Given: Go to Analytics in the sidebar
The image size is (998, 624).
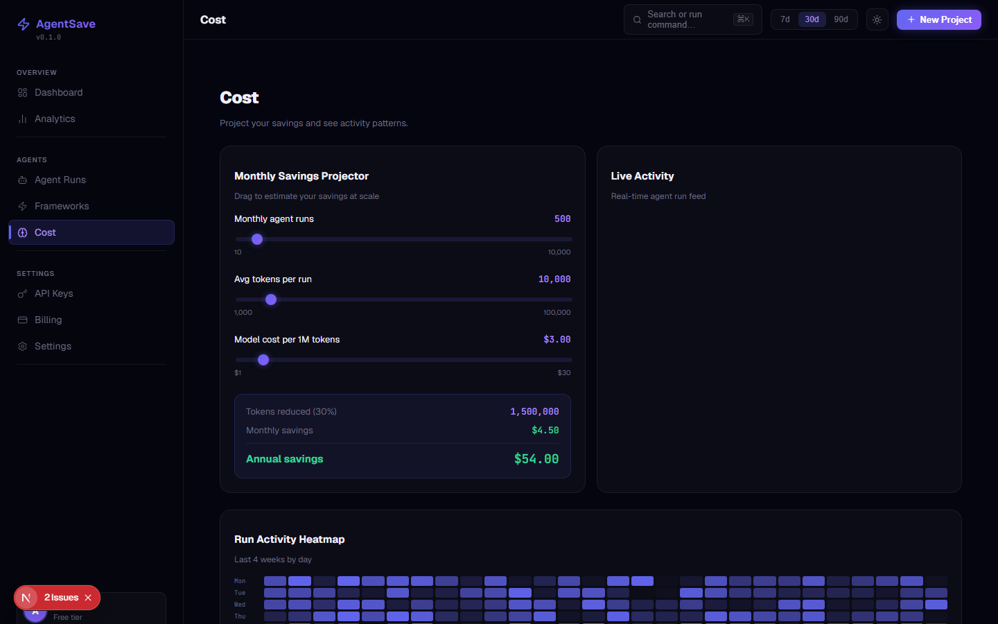Looking at the screenshot, I should 91,119.
